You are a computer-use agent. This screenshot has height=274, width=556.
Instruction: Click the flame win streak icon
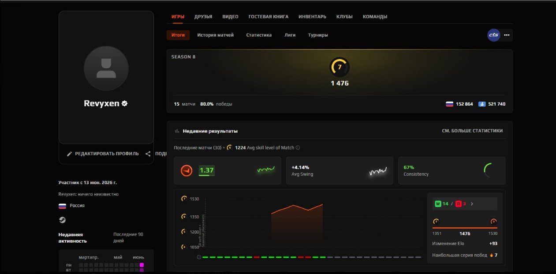coord(491,255)
